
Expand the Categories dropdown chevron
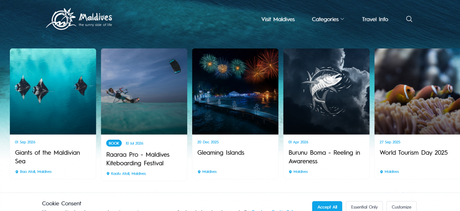pos(342,19)
